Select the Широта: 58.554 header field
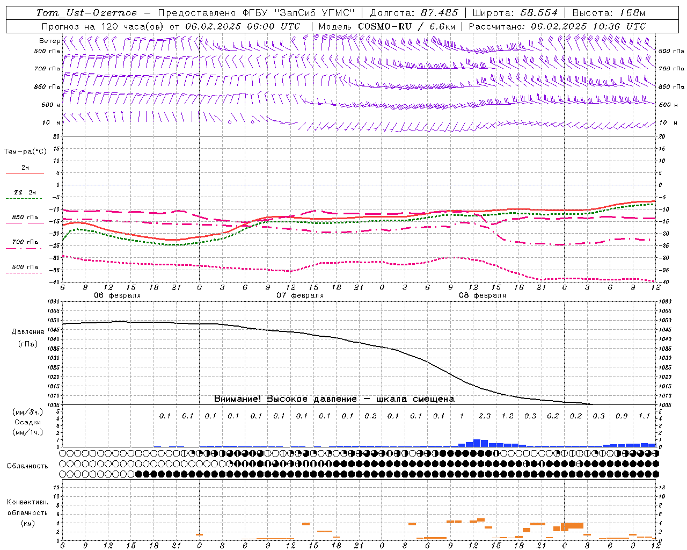Viewport: 687px width, 550px height. coord(515,13)
